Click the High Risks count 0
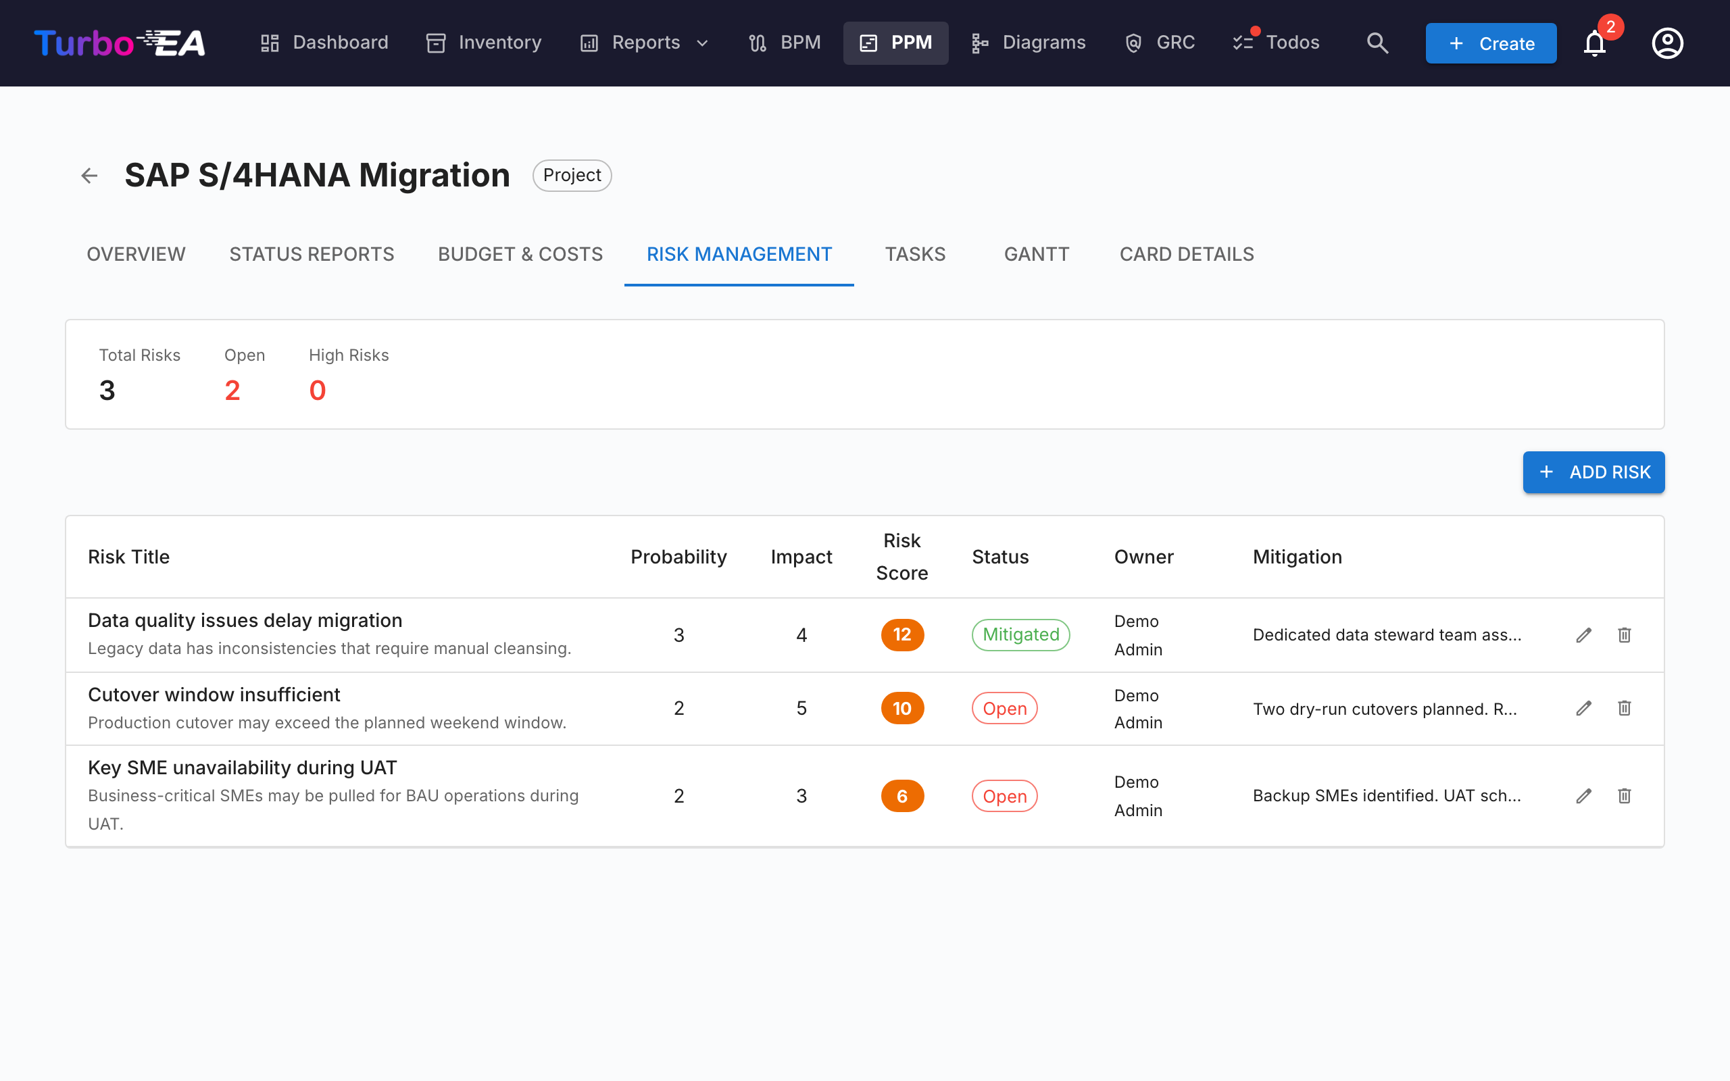Screen dimensions: 1730x1081 pyautogui.click(x=318, y=391)
